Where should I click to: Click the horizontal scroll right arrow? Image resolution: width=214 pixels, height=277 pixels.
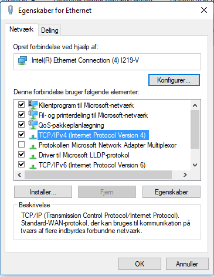point(185,175)
